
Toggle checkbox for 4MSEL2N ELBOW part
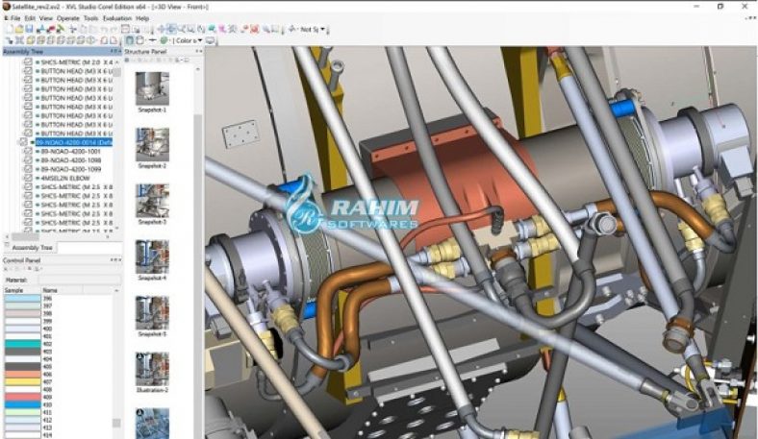(29, 178)
